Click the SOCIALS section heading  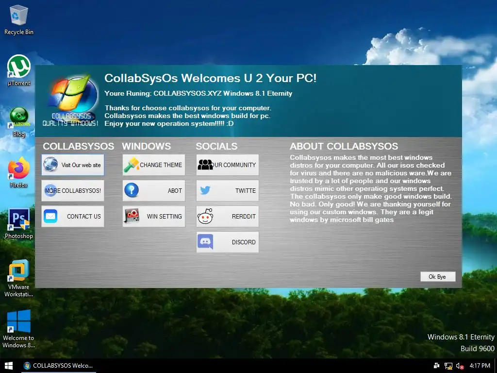tap(216, 146)
